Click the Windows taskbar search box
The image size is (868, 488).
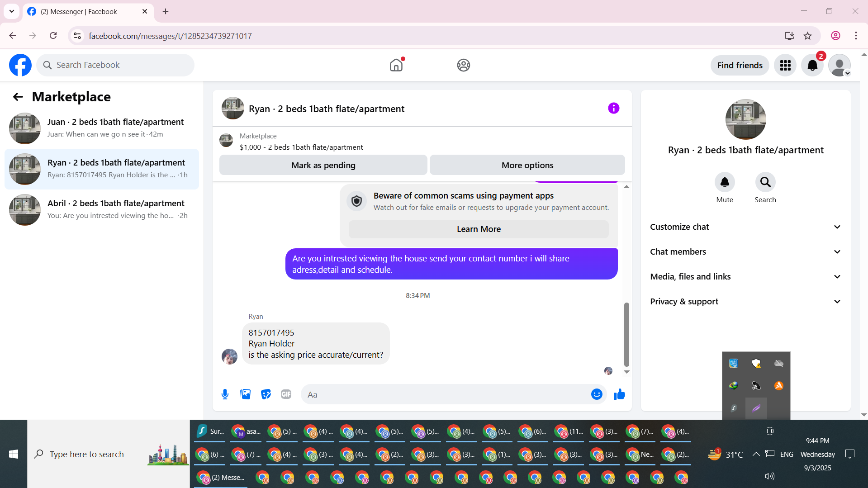point(109,454)
